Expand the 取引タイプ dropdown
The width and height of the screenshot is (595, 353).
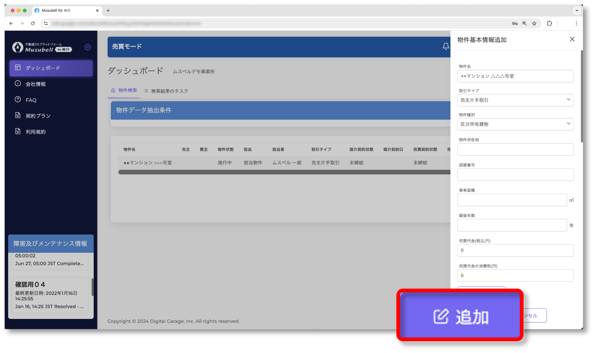pyautogui.click(x=515, y=100)
